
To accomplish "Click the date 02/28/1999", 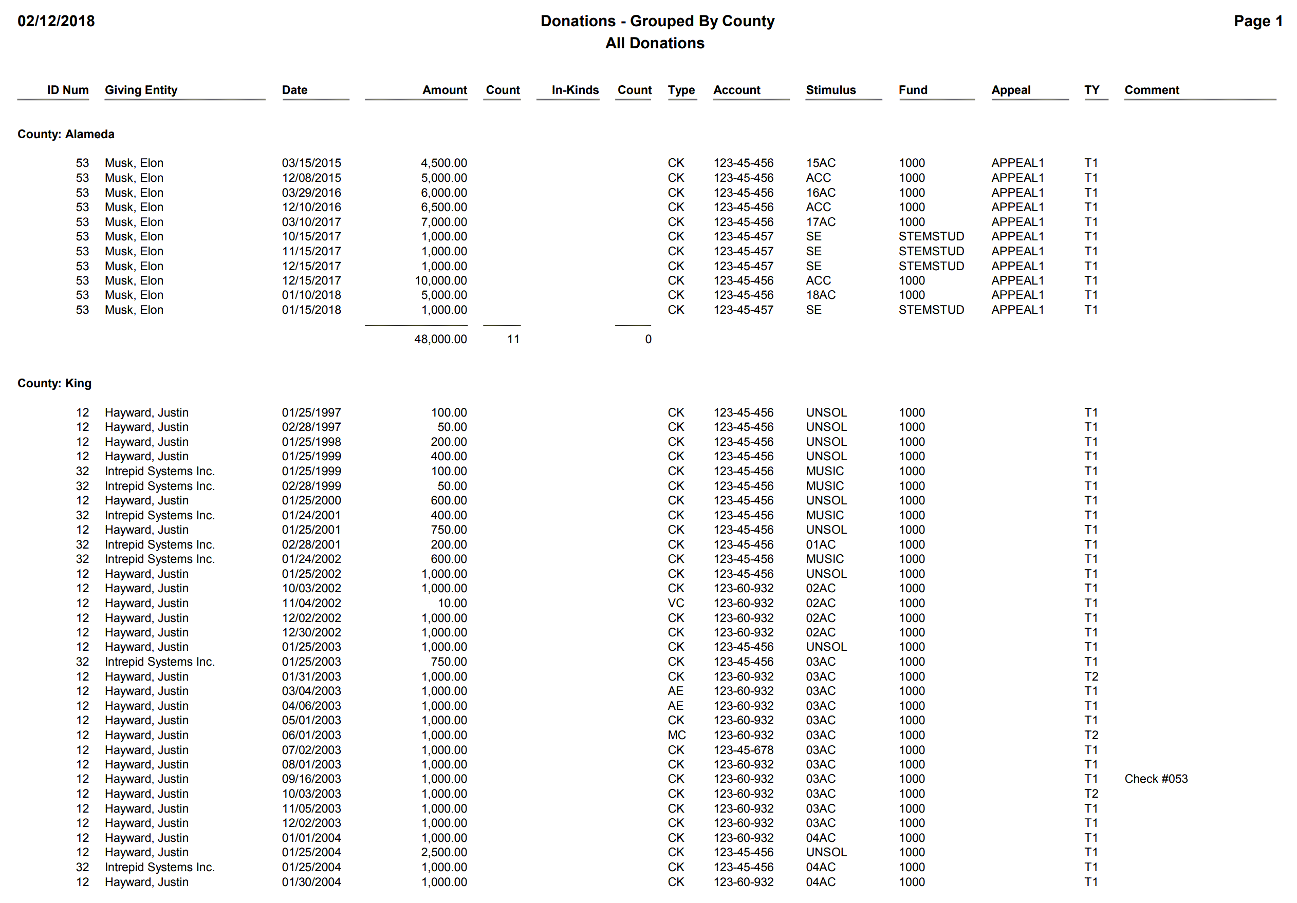I will click(x=311, y=486).
